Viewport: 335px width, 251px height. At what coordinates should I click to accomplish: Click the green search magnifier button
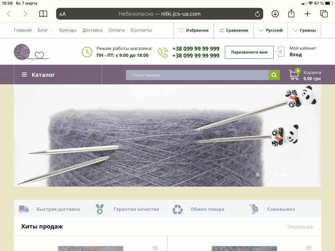pyautogui.click(x=274, y=75)
